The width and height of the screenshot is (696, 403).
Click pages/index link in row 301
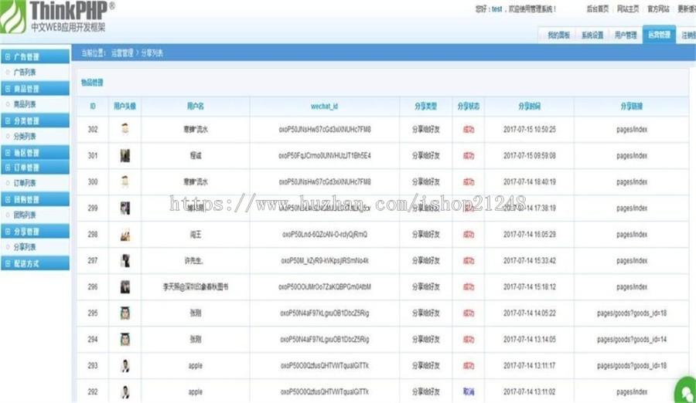coord(632,156)
